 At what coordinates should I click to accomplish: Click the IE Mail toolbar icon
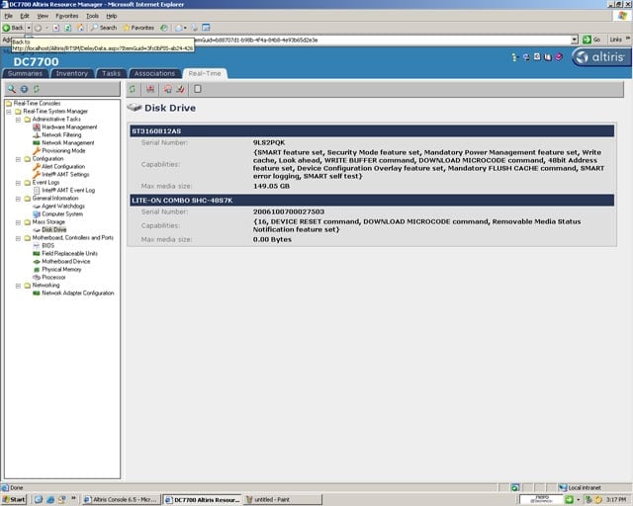tap(179, 28)
